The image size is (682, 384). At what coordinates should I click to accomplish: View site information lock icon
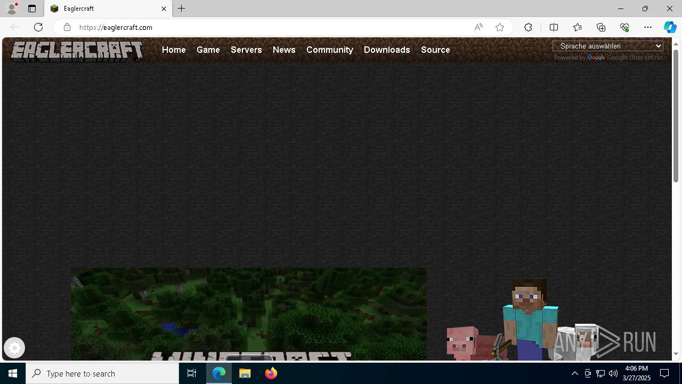point(67,27)
